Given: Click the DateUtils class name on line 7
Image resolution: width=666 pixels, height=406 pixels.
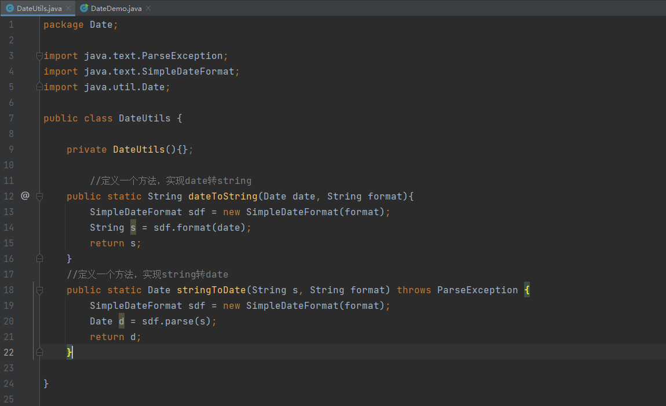Looking at the screenshot, I should (x=144, y=119).
